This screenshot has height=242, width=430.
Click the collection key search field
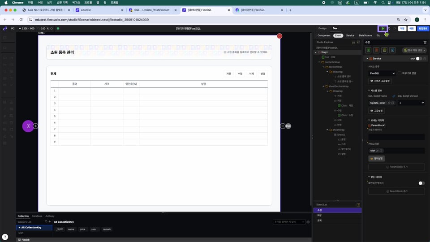click(289, 222)
